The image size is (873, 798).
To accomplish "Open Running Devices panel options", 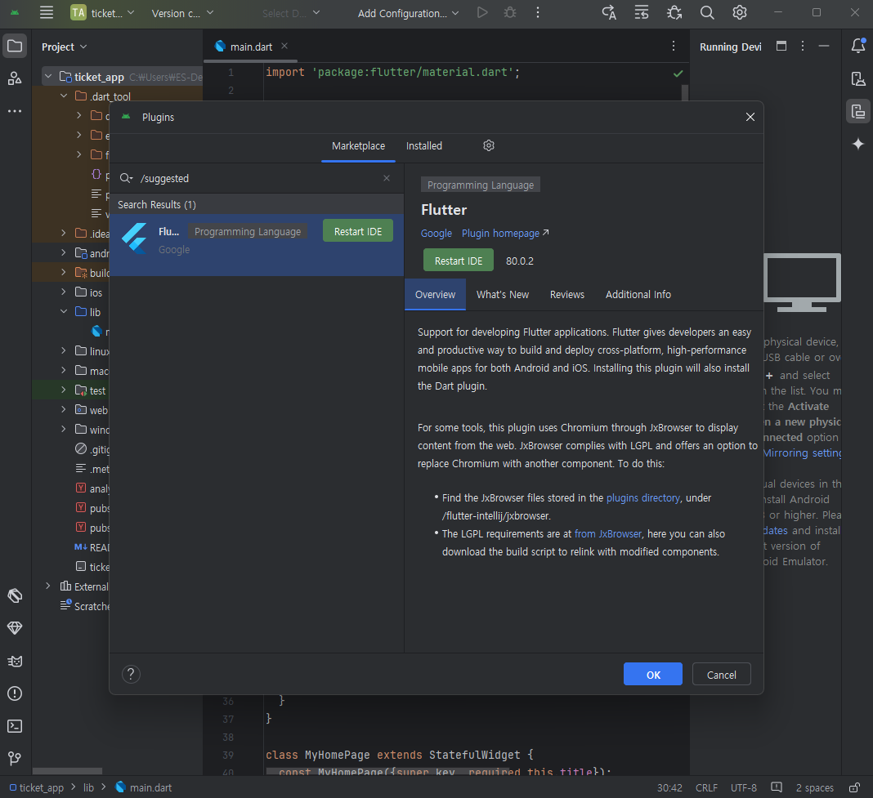I will click(x=802, y=47).
